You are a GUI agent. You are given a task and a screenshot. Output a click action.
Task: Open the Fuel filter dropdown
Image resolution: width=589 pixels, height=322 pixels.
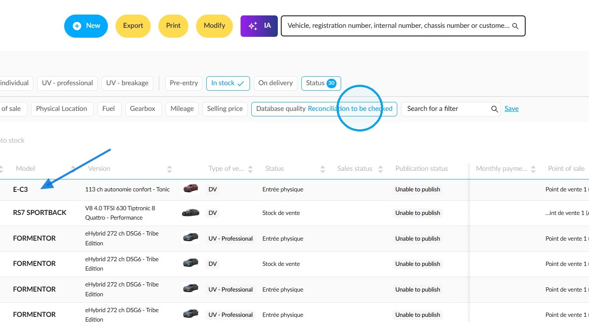click(x=109, y=109)
